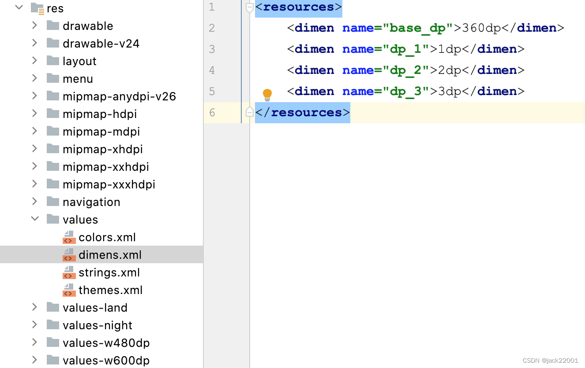The width and height of the screenshot is (585, 368).
Task: Expand the navigation folder chevron
Action: (34, 202)
